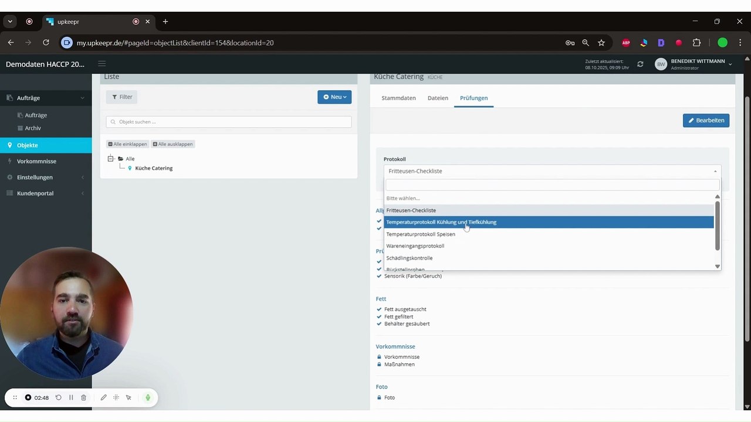Screen dimensions: 751x422
Task: Click the Objekt suchen search field
Action: pyautogui.click(x=229, y=122)
